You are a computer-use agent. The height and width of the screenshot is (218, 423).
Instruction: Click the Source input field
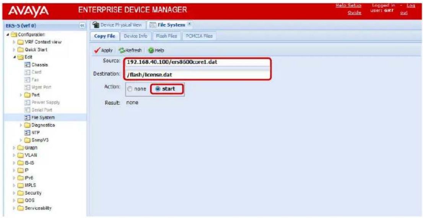(x=197, y=62)
